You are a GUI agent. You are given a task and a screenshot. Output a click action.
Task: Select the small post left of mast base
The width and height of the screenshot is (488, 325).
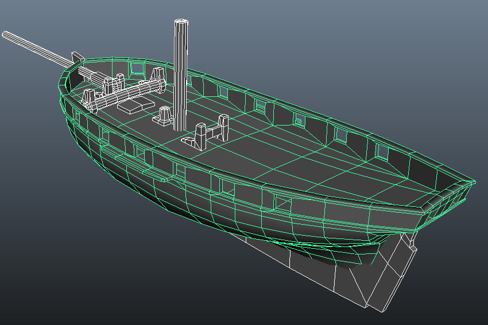click(x=163, y=116)
